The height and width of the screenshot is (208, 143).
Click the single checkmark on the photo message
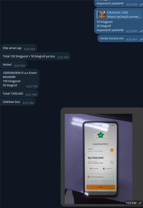pyautogui.click(x=140, y=203)
